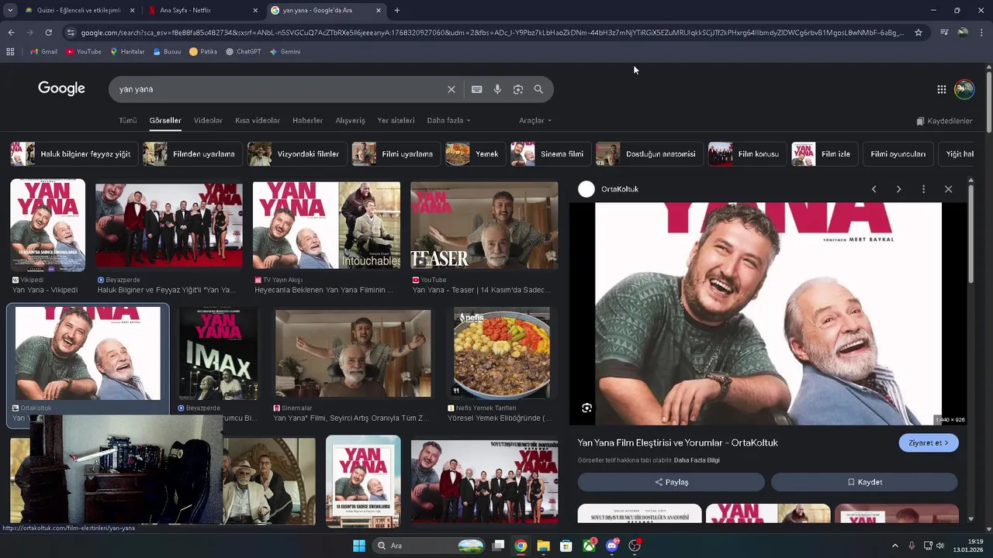This screenshot has height=558, width=993.
Task: Close the image preview panel
Action: click(x=948, y=189)
